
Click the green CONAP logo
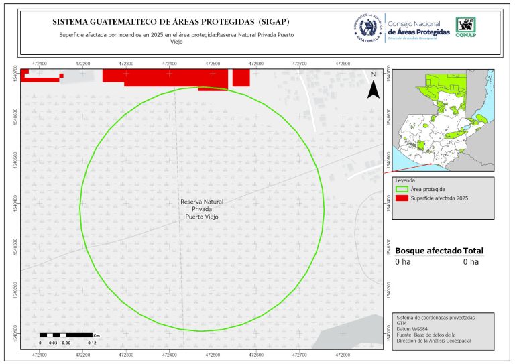pyautogui.click(x=466, y=26)
